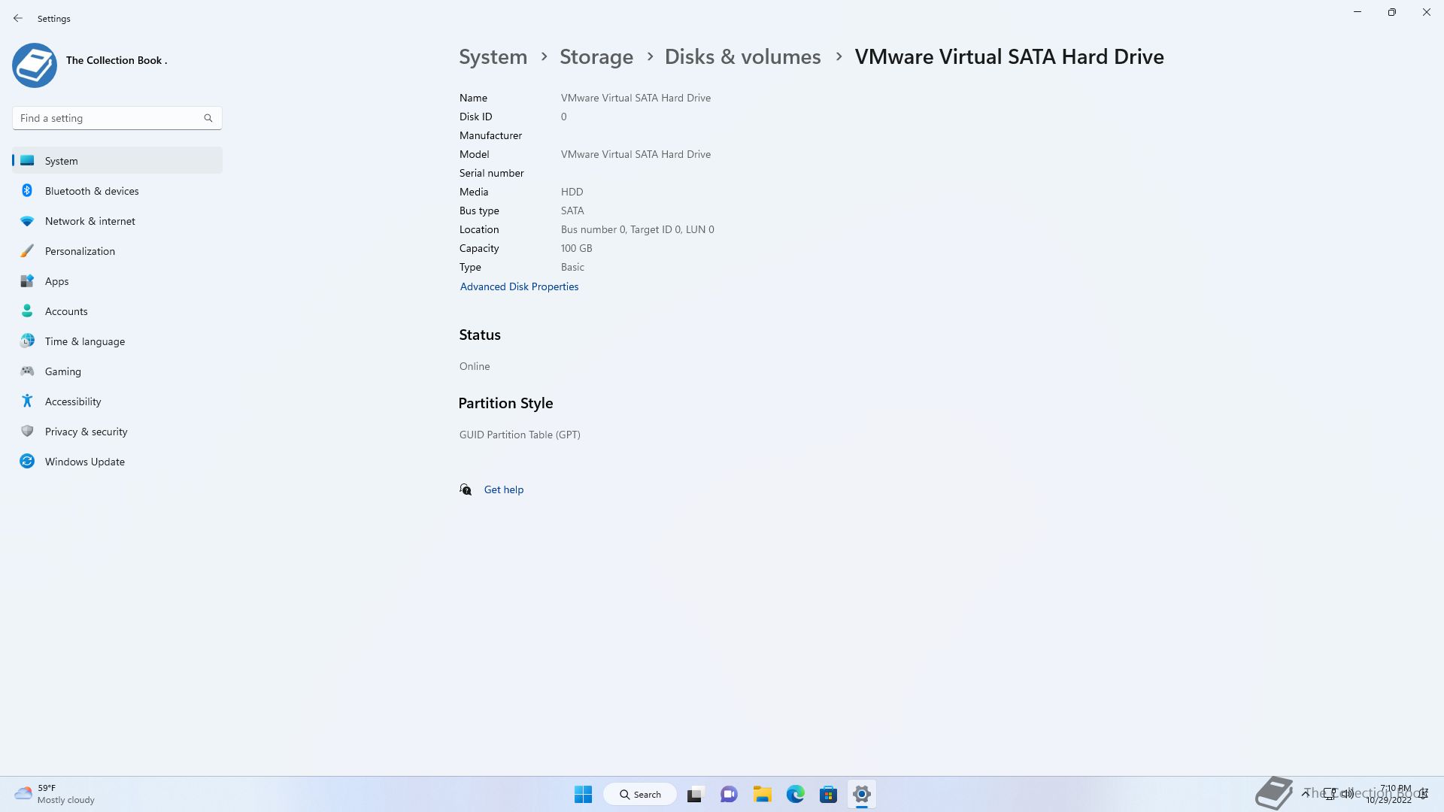The image size is (1444, 812).
Task: Go to Gaming settings
Action: click(x=117, y=371)
